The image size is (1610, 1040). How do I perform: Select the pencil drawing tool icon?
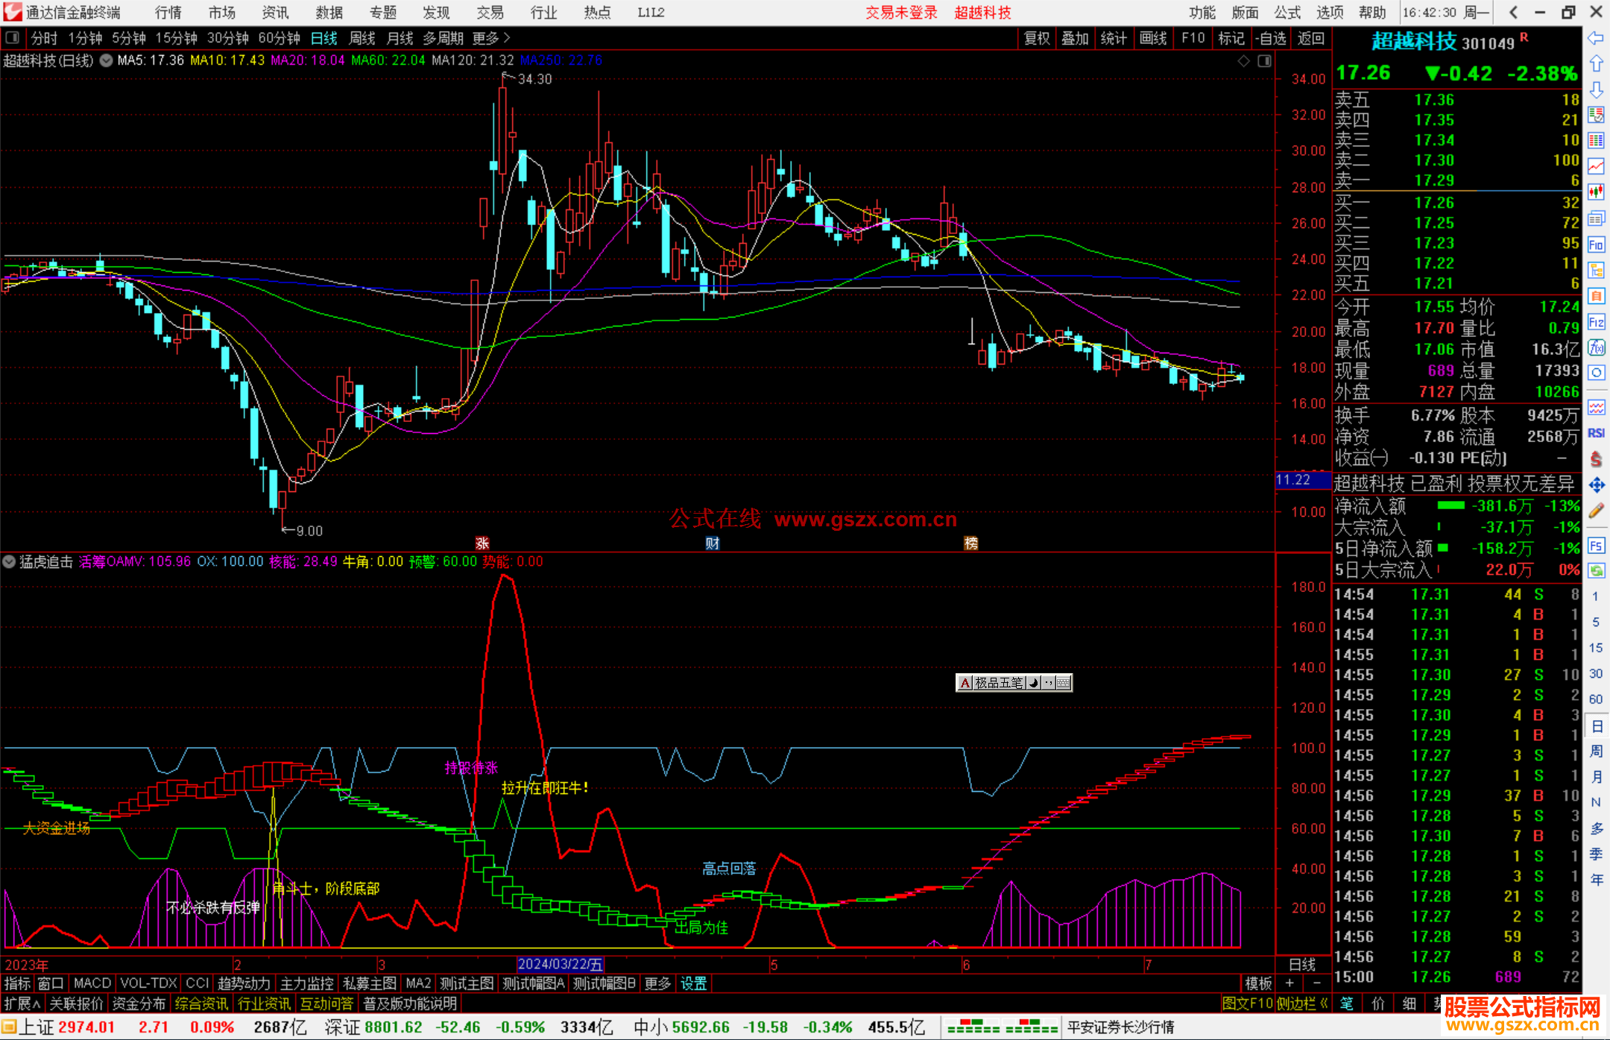tap(1596, 511)
